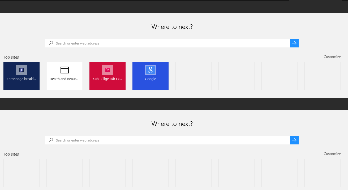The height and width of the screenshot is (190, 348).
Task: Open Google via its 'g' icon
Action: point(151,70)
